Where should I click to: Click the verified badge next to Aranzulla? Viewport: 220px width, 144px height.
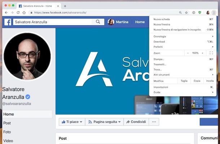click(28, 97)
